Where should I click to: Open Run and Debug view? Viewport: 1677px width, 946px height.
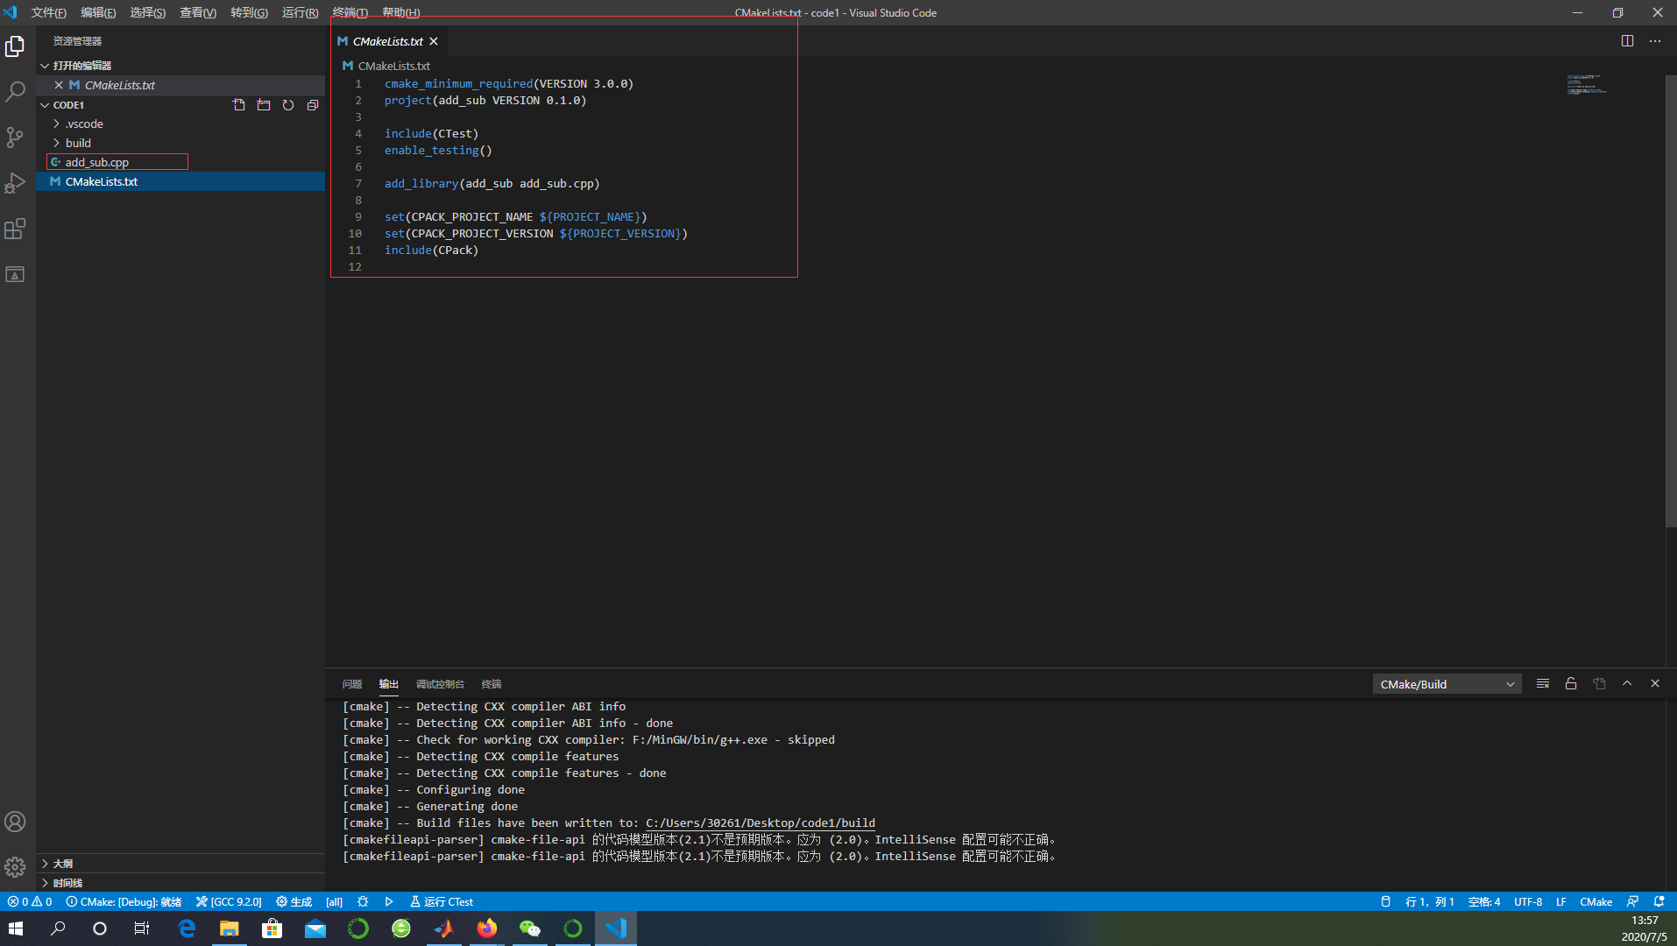(15, 182)
